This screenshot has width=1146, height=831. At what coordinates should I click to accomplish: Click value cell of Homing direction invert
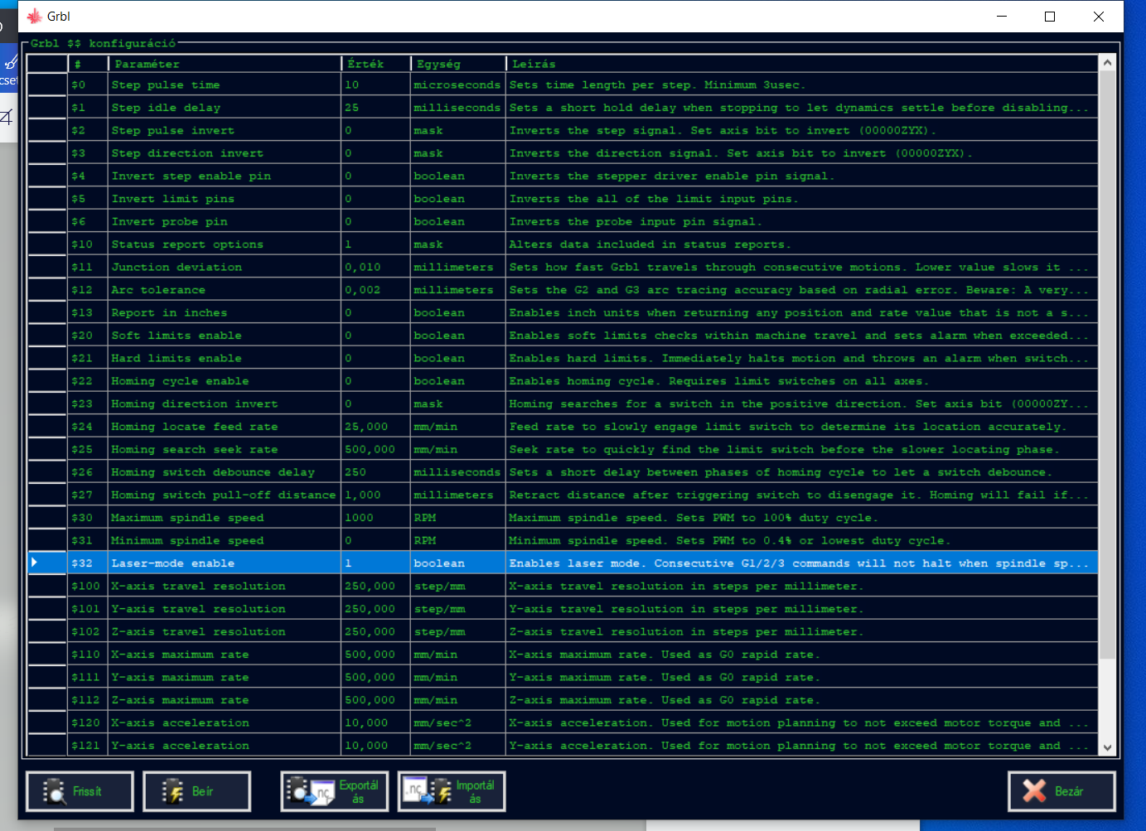coord(376,404)
